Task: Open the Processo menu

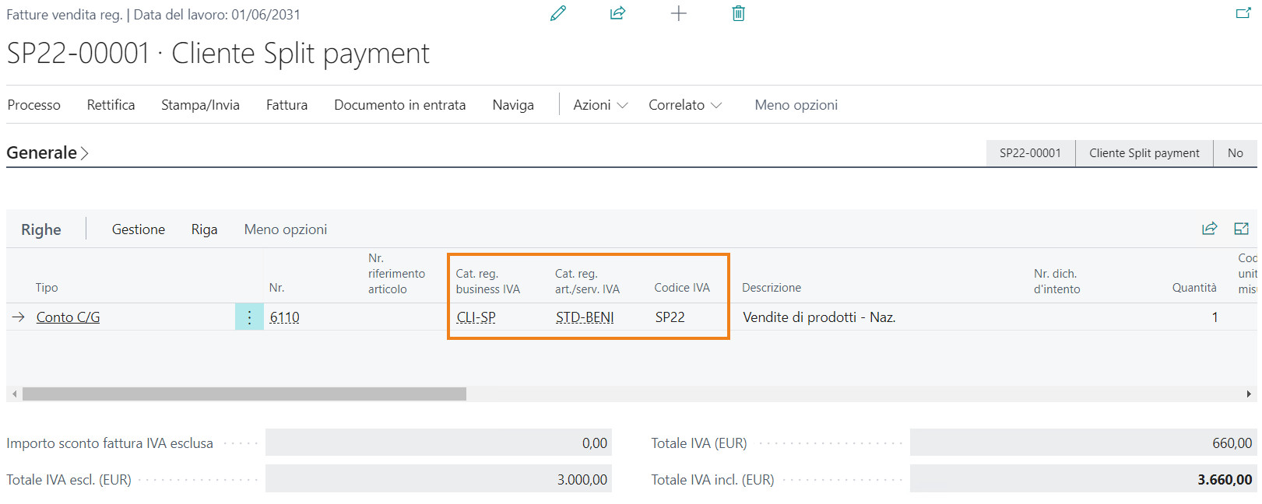Action: click(x=34, y=105)
